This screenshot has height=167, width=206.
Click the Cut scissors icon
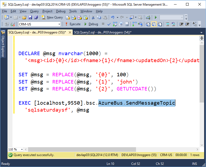[x=93, y=17]
